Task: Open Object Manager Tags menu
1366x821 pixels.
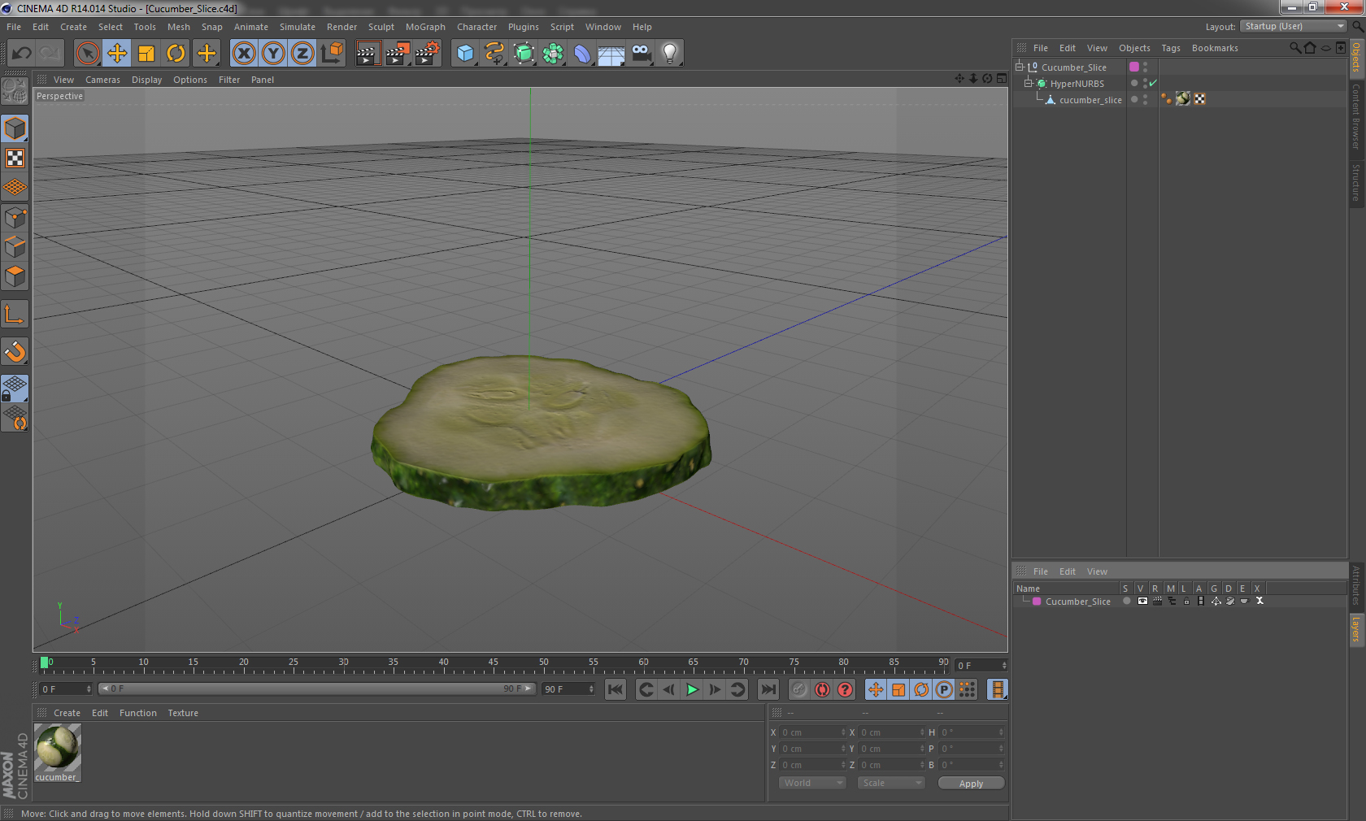Action: pos(1170,48)
